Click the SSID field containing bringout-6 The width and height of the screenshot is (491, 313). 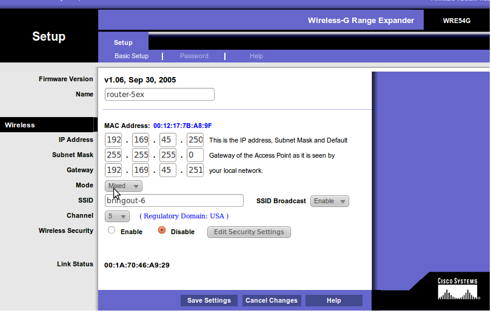[174, 201]
